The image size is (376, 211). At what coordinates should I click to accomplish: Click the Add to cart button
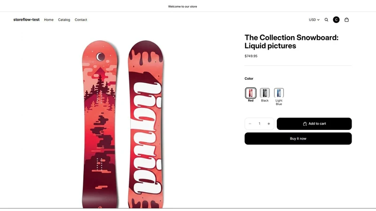click(x=314, y=124)
